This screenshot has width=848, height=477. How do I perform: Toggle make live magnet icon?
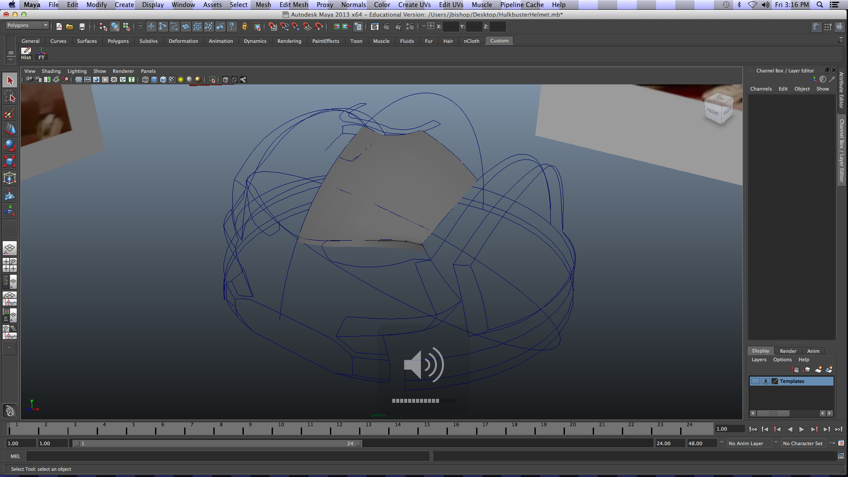(319, 26)
